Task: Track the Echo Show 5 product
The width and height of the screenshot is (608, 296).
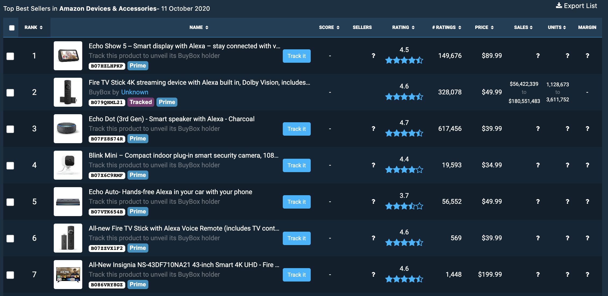Action: 296,56
